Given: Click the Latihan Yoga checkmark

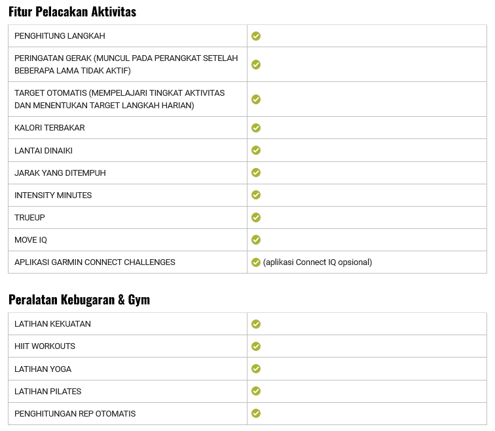Looking at the screenshot, I should (x=256, y=369).
